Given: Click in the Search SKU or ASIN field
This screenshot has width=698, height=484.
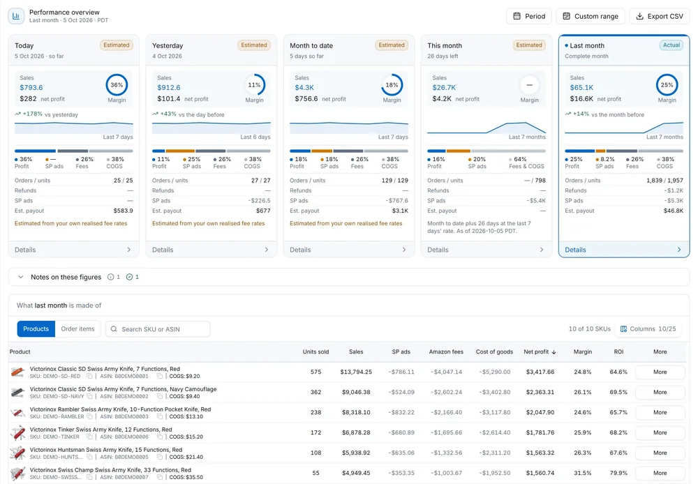Looking at the screenshot, I should 158,329.
